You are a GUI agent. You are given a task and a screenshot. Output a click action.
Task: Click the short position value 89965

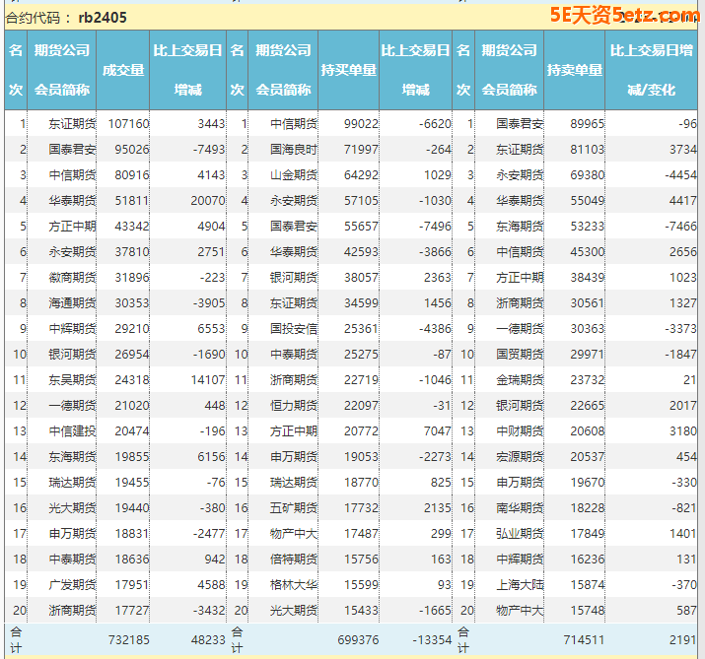tap(588, 123)
